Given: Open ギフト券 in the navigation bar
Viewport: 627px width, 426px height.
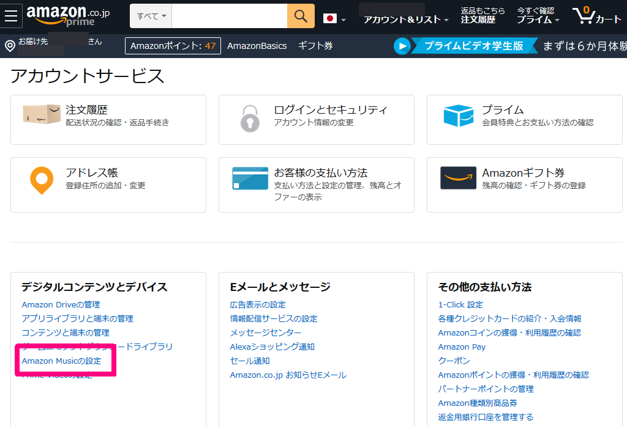Looking at the screenshot, I should pyautogui.click(x=315, y=46).
